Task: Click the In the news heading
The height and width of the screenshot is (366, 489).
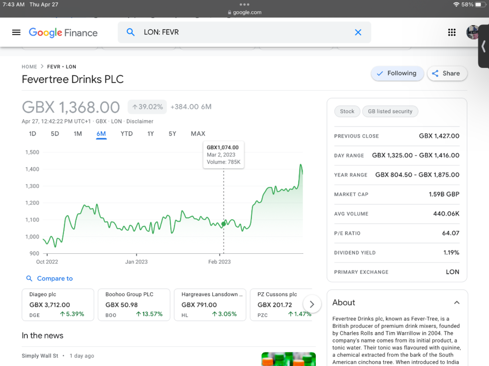Action: pos(43,336)
